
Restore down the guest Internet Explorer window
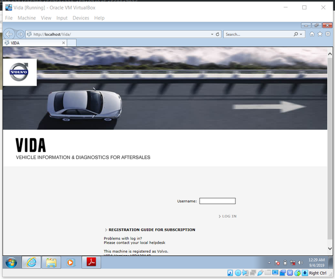point(317,26)
